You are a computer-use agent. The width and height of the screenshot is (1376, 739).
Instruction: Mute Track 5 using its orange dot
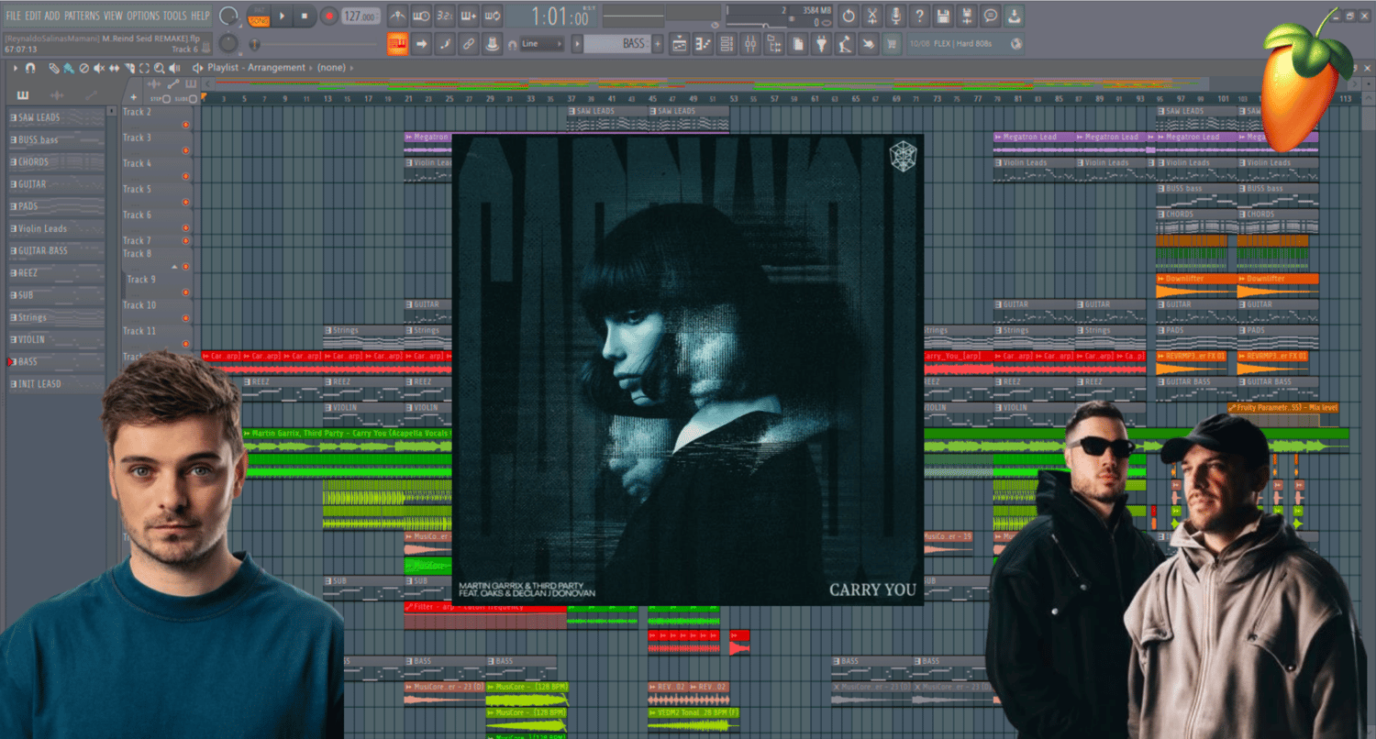point(186,202)
